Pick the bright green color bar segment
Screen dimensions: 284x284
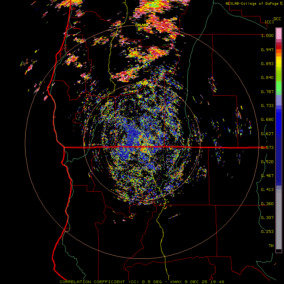[279, 86]
